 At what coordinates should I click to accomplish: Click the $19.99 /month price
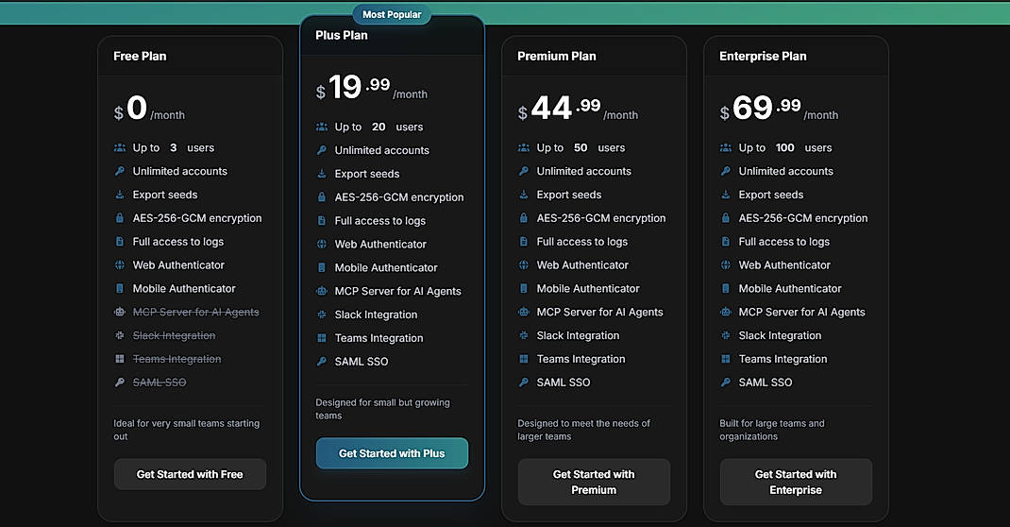[372, 88]
